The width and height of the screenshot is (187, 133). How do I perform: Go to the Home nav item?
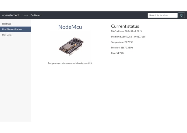pyautogui.click(x=25, y=15)
